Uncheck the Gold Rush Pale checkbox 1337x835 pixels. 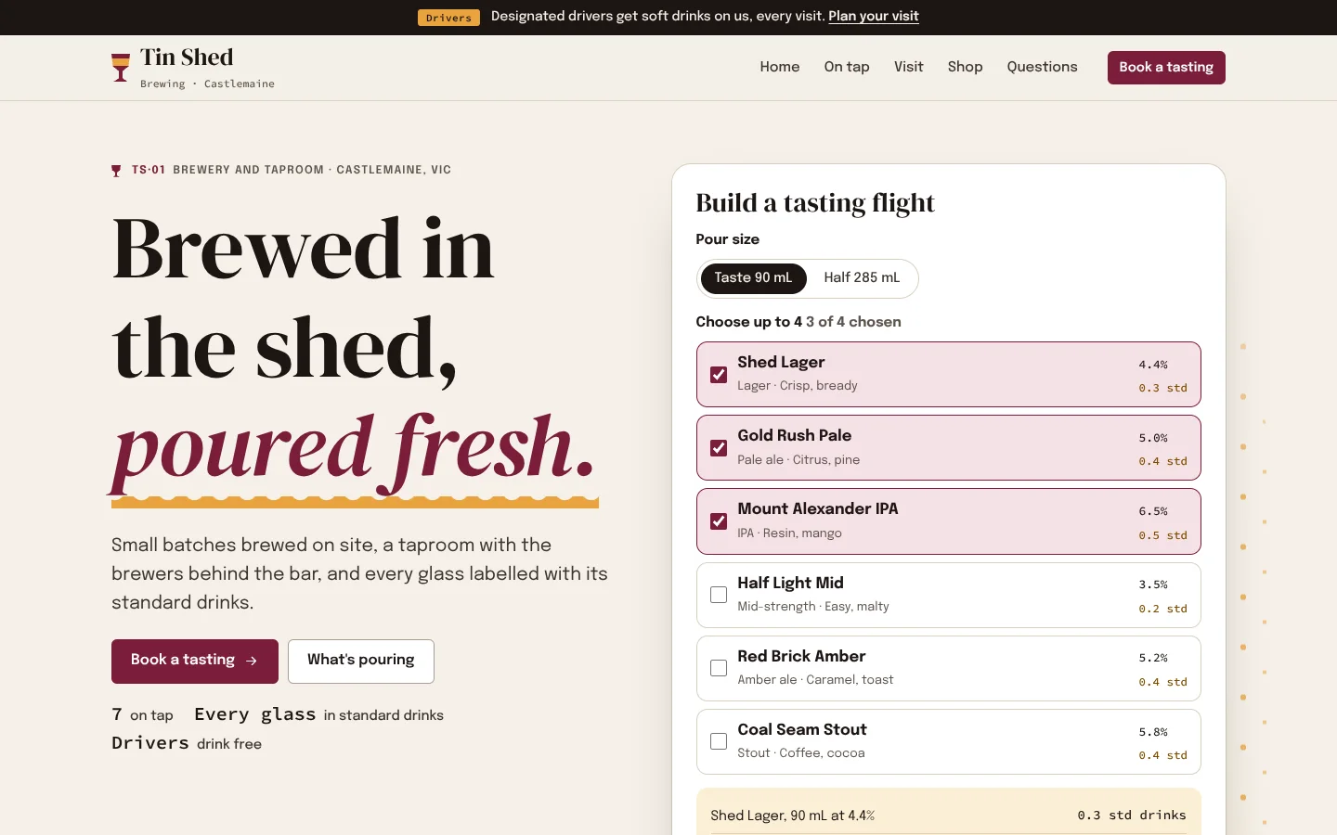tap(719, 448)
